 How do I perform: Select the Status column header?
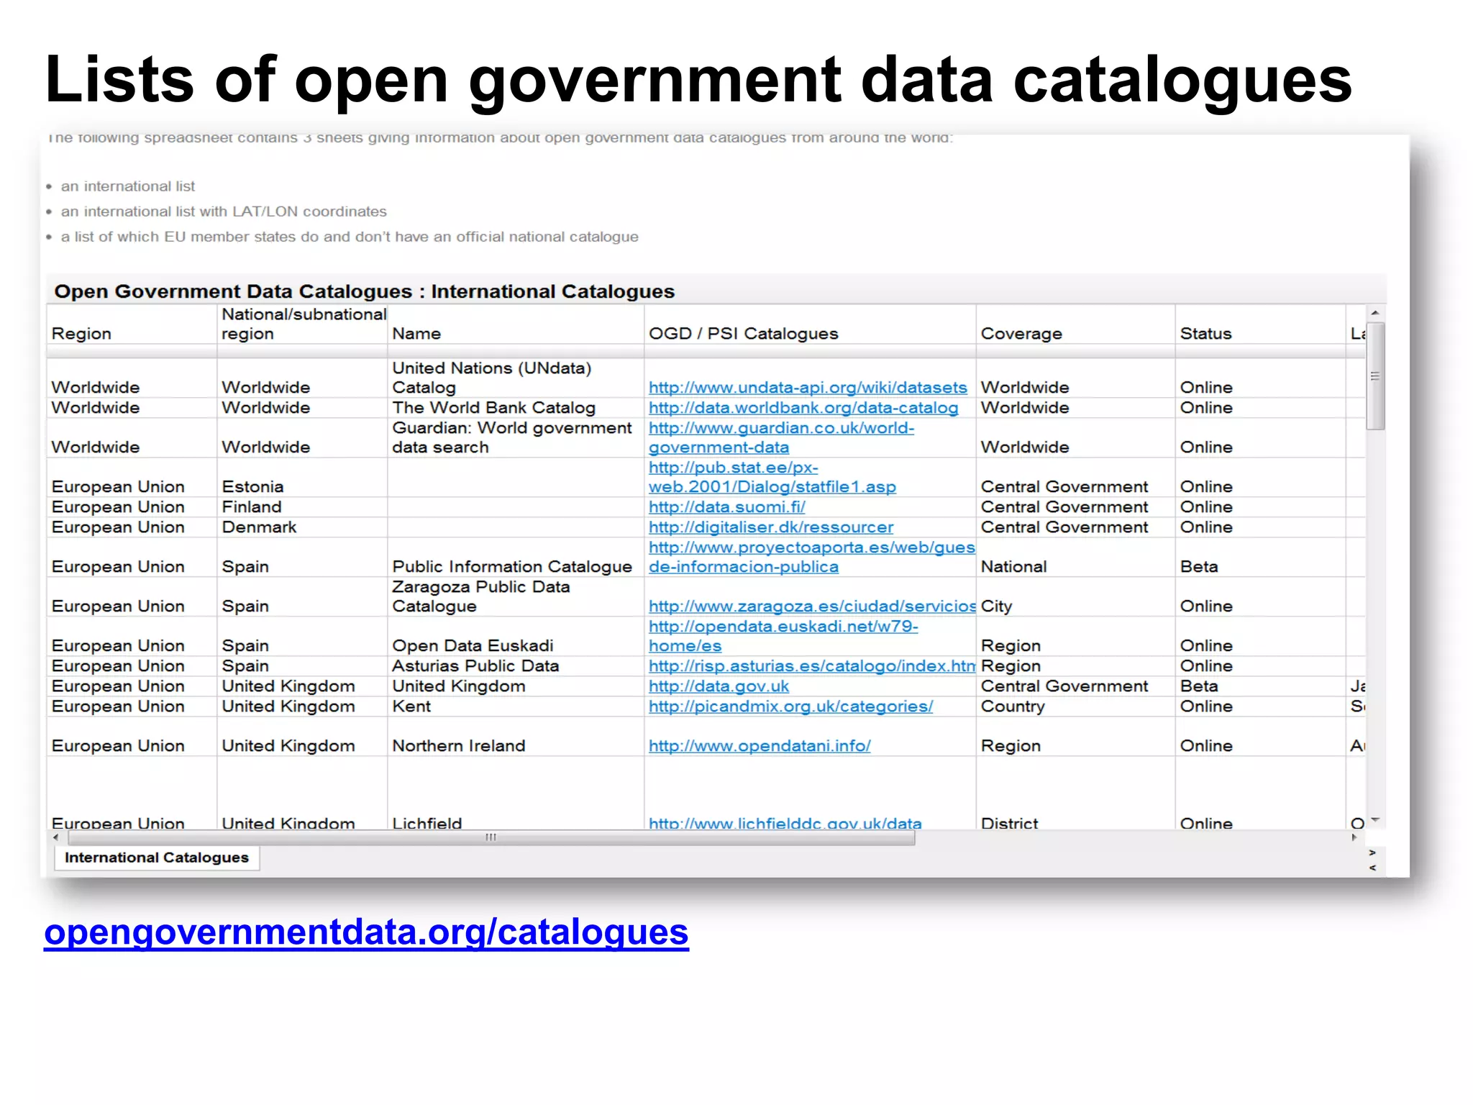[x=1260, y=324]
